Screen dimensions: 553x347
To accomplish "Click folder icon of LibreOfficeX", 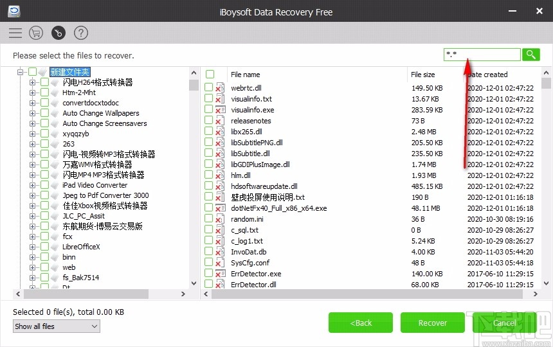I will (55, 247).
